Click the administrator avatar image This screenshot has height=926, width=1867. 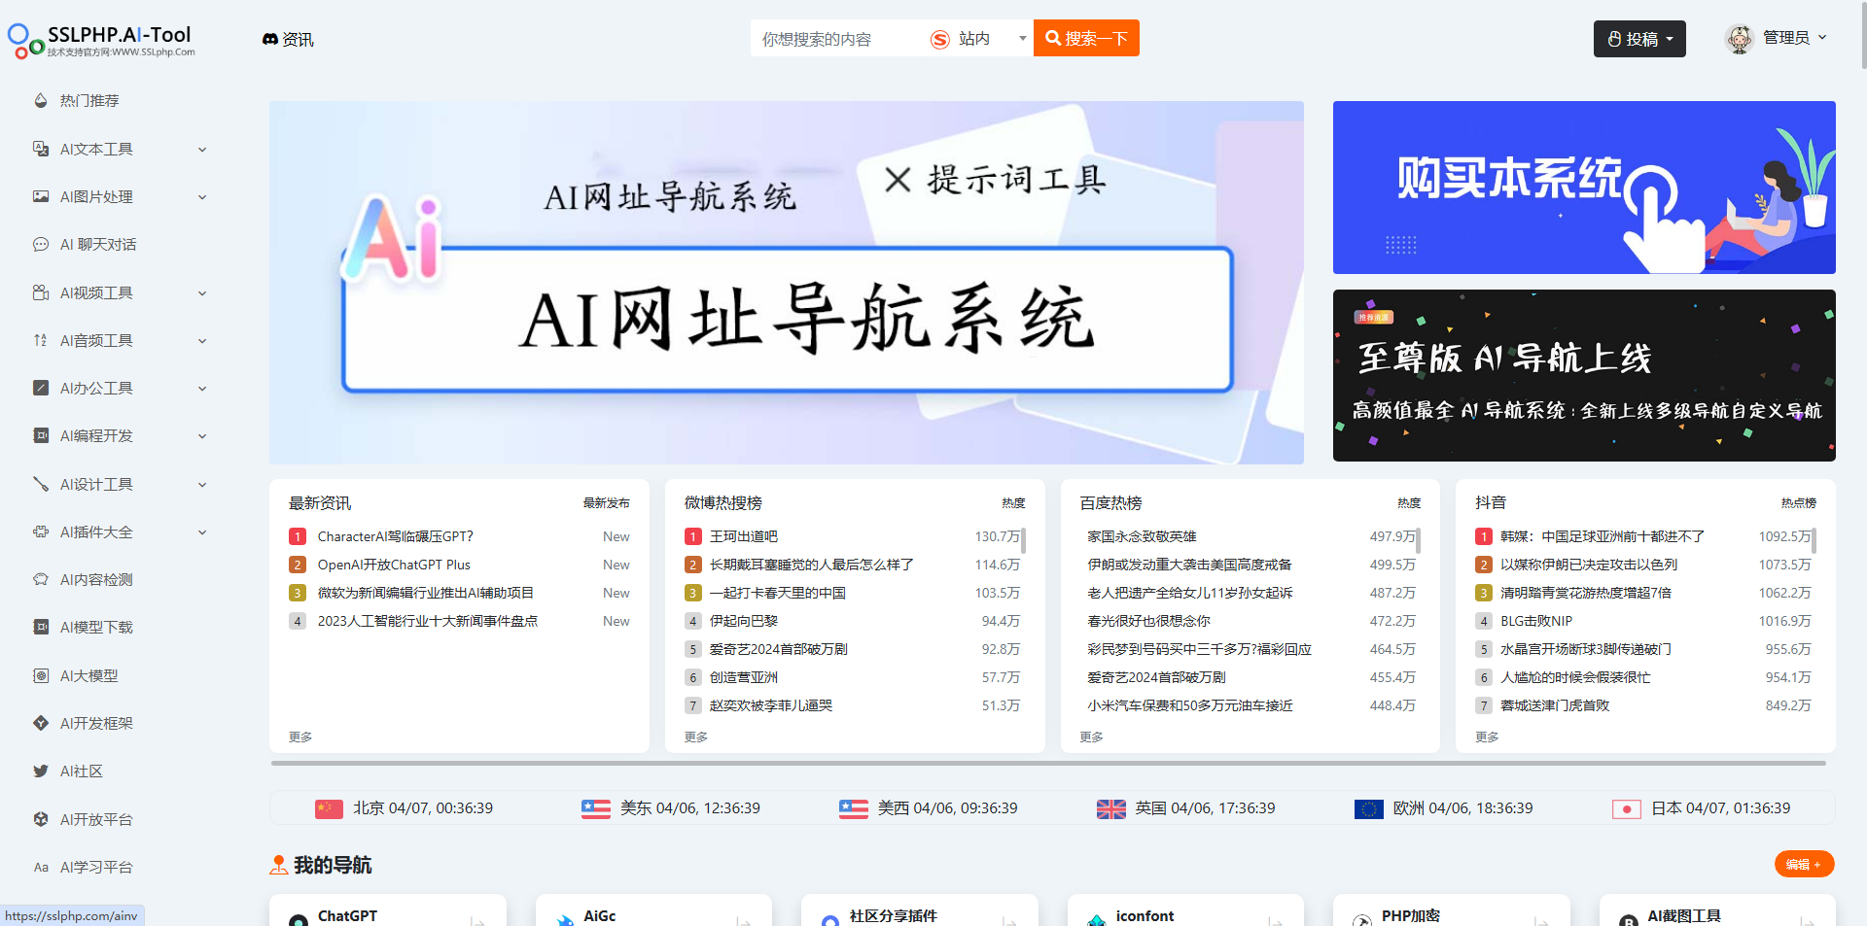click(1739, 39)
